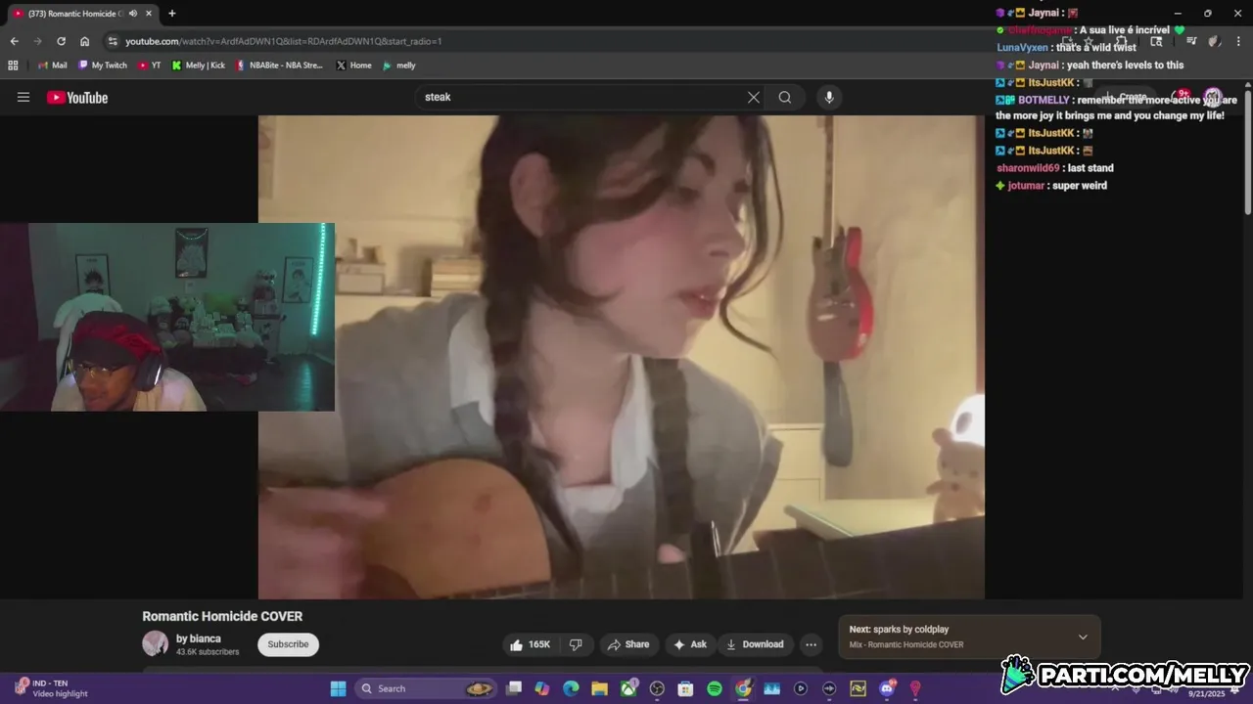1253x704 pixels.
Task: Go forward in browser history
Action: (37, 41)
